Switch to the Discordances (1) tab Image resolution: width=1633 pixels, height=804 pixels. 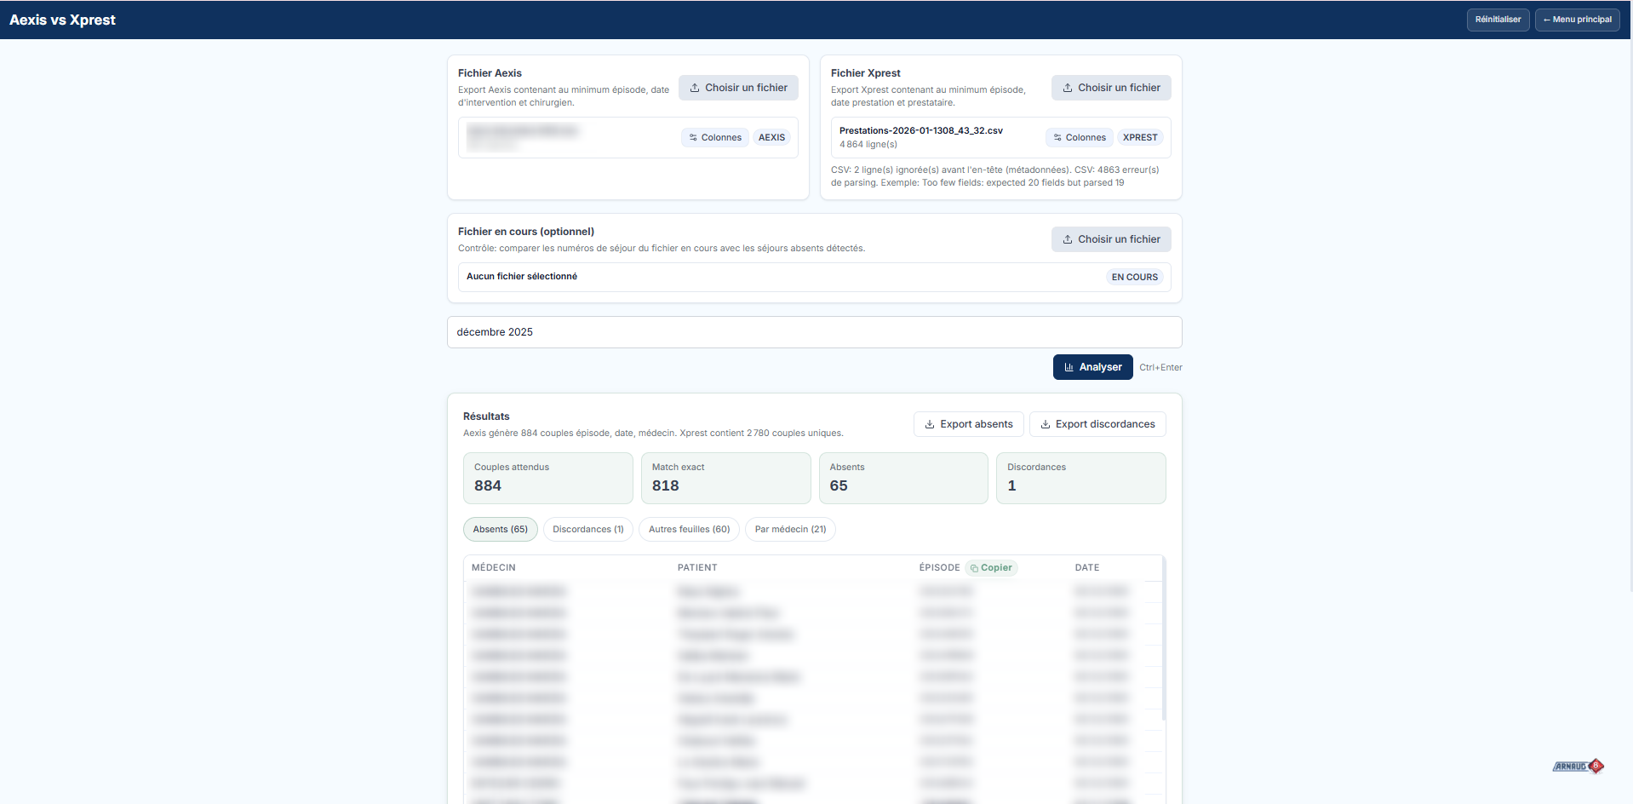587,529
